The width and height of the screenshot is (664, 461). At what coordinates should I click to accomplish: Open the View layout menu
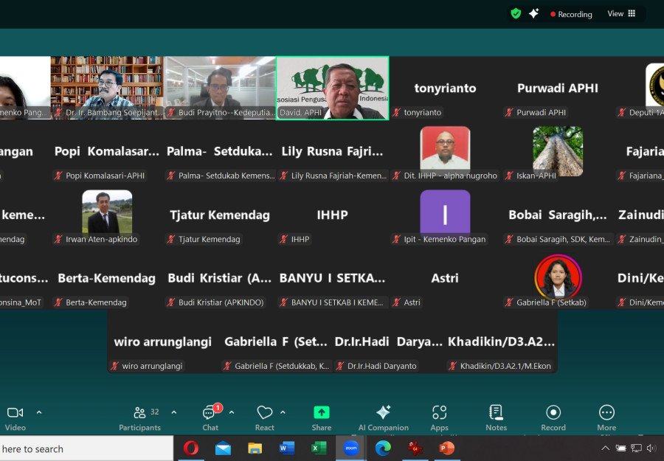tap(621, 13)
